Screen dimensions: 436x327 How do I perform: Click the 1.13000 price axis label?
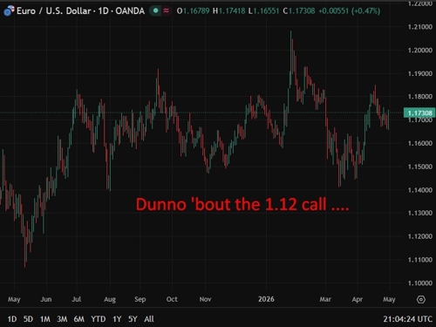420,213
